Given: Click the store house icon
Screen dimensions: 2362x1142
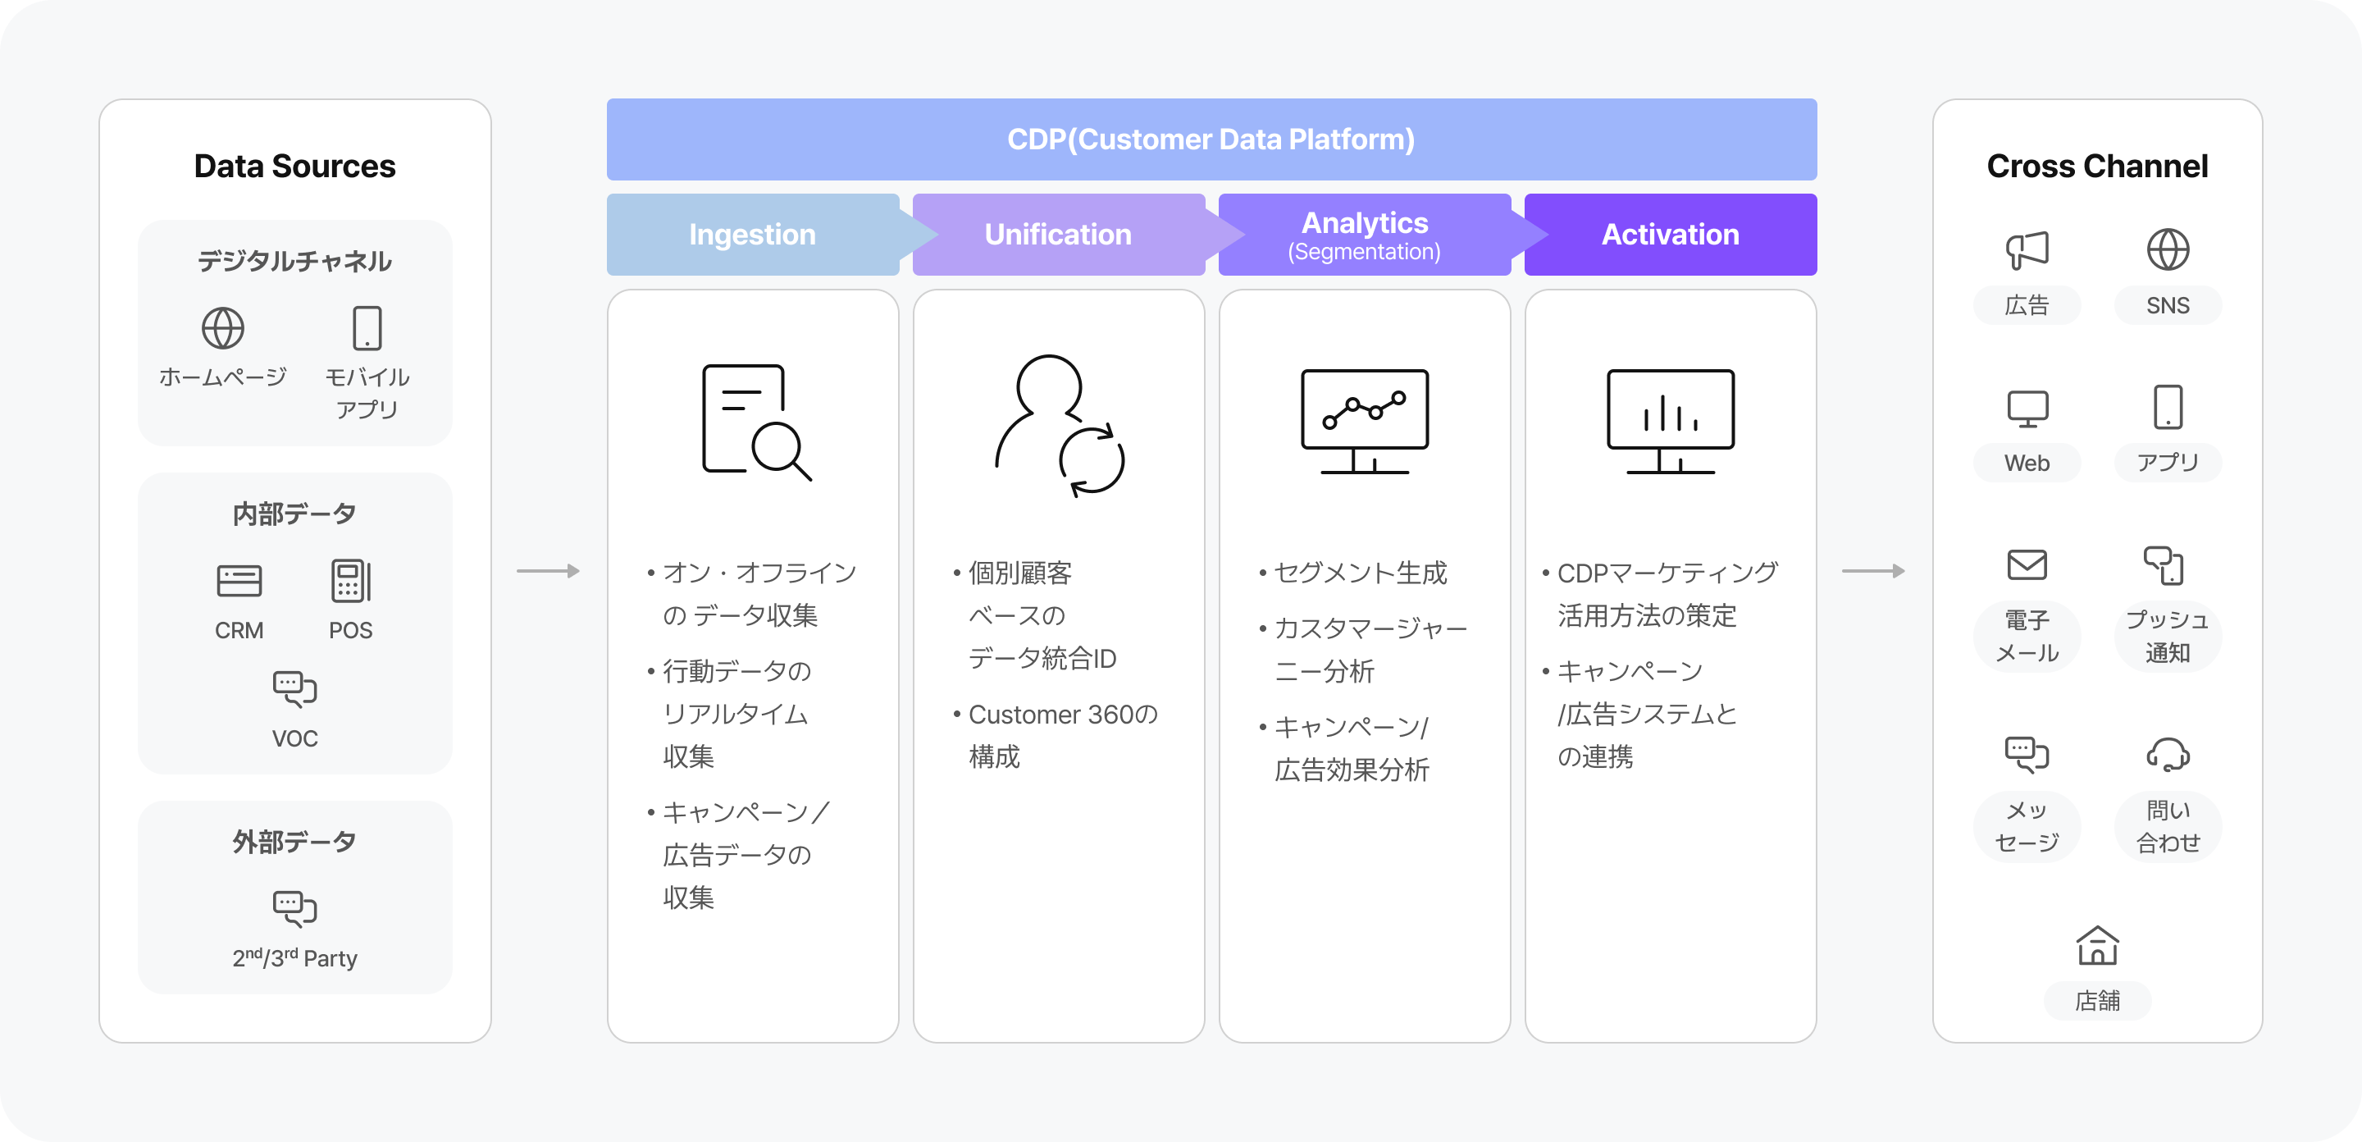Looking at the screenshot, I should point(2097,946).
